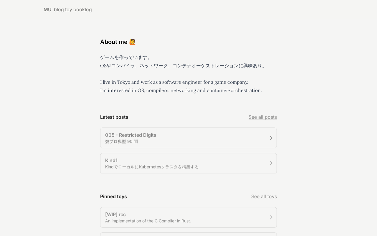Open the booklog navigation link
Image resolution: width=377 pixels, height=236 pixels.
click(x=82, y=9)
